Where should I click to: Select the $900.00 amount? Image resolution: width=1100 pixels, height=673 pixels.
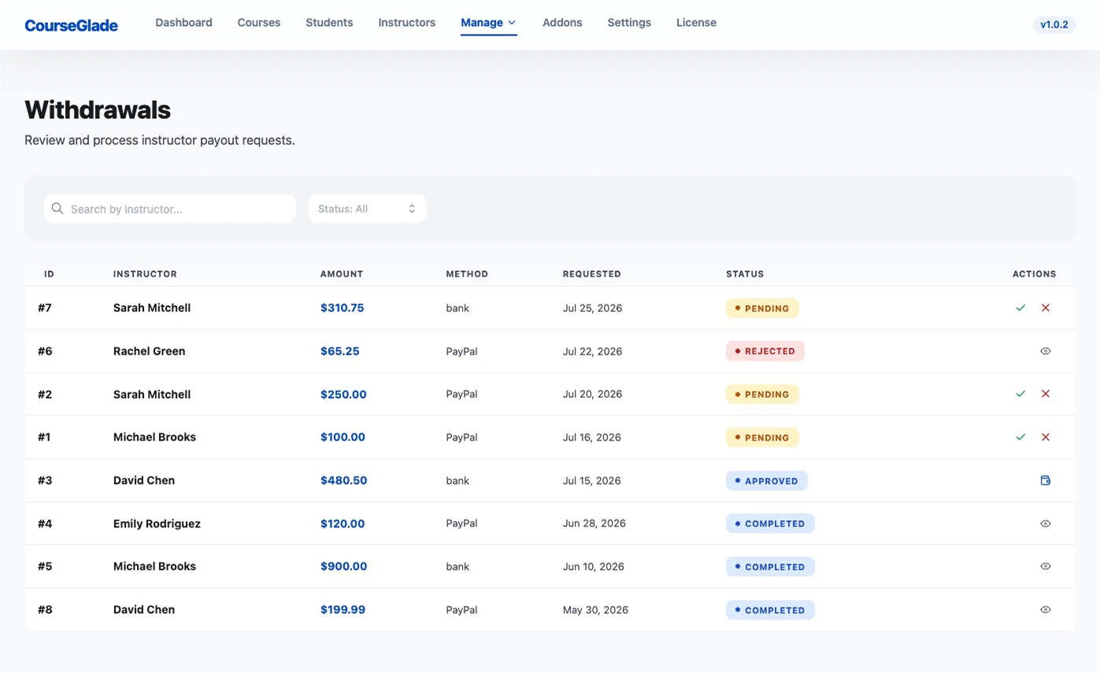tap(343, 567)
